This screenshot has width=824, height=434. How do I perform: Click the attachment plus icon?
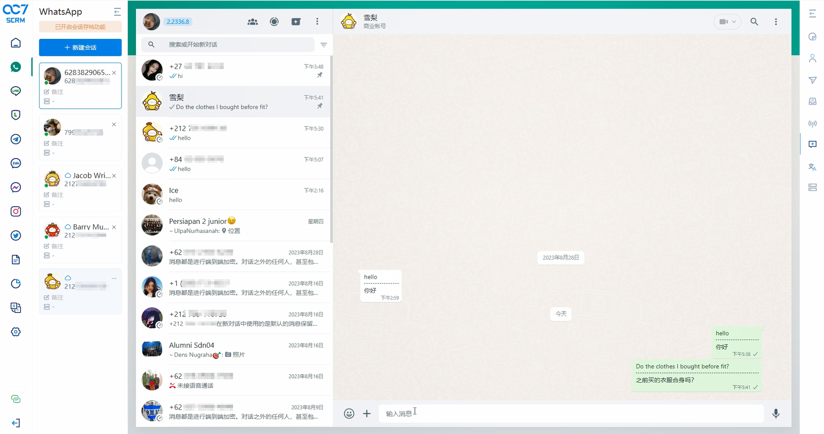[x=367, y=414]
